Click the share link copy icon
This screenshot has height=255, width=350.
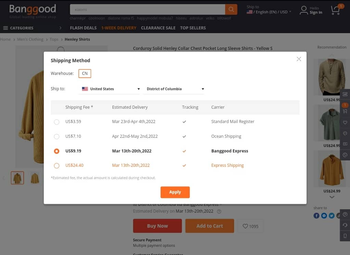coord(338,215)
